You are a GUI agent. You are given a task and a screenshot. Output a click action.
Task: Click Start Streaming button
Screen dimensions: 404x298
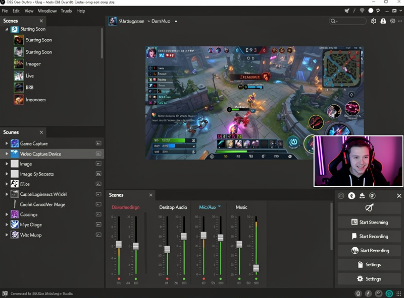pos(369,222)
